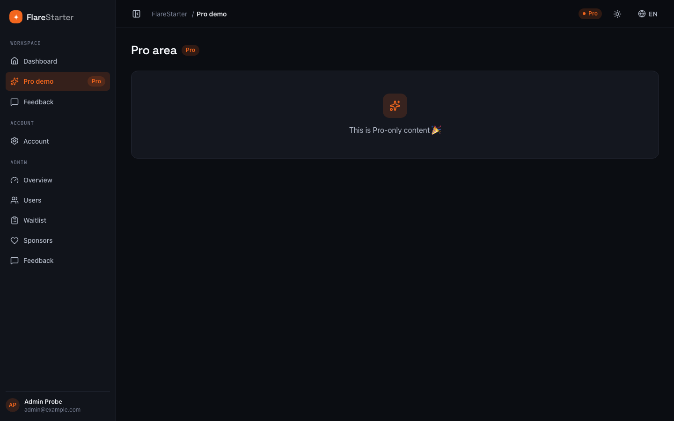Viewport: 674px width, 421px height.
Task: Click the Pro plan badge in header
Action: coord(590,14)
